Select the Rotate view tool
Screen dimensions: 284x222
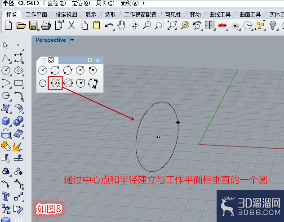(134, 25)
